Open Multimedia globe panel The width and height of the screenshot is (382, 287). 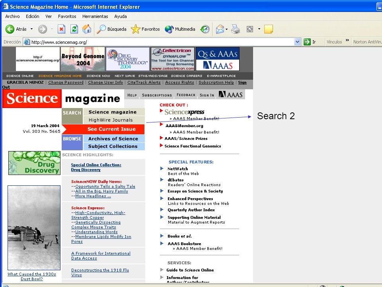(180, 29)
